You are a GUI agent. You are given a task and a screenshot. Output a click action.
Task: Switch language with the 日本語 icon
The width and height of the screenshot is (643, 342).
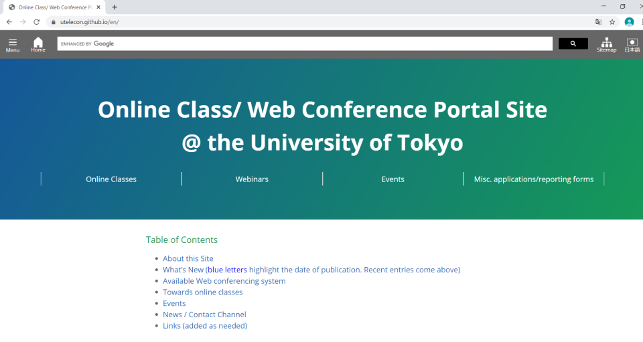pos(632,45)
